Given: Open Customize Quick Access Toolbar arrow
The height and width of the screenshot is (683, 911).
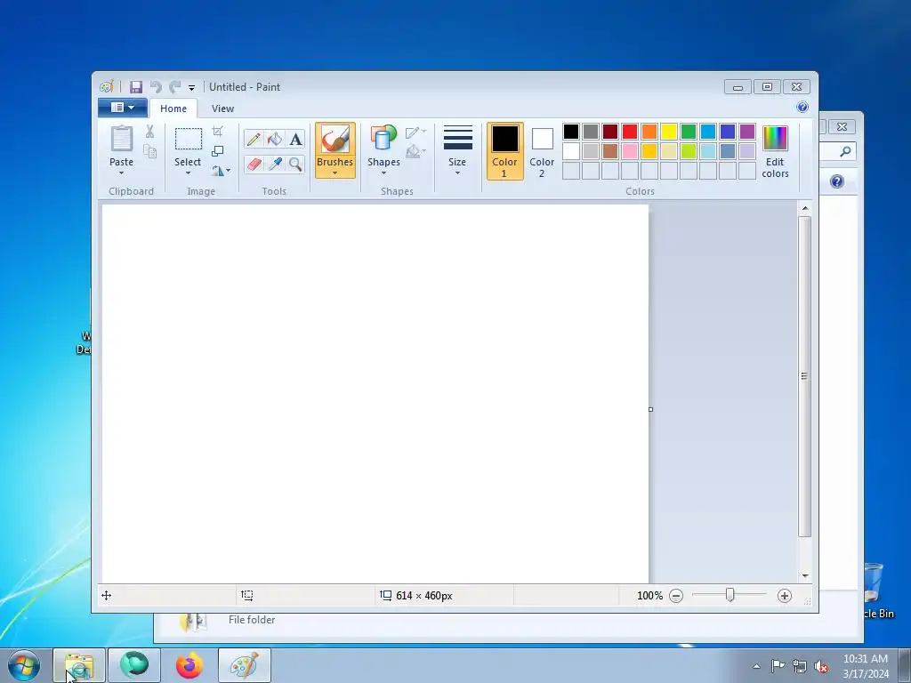Looking at the screenshot, I should click(191, 88).
